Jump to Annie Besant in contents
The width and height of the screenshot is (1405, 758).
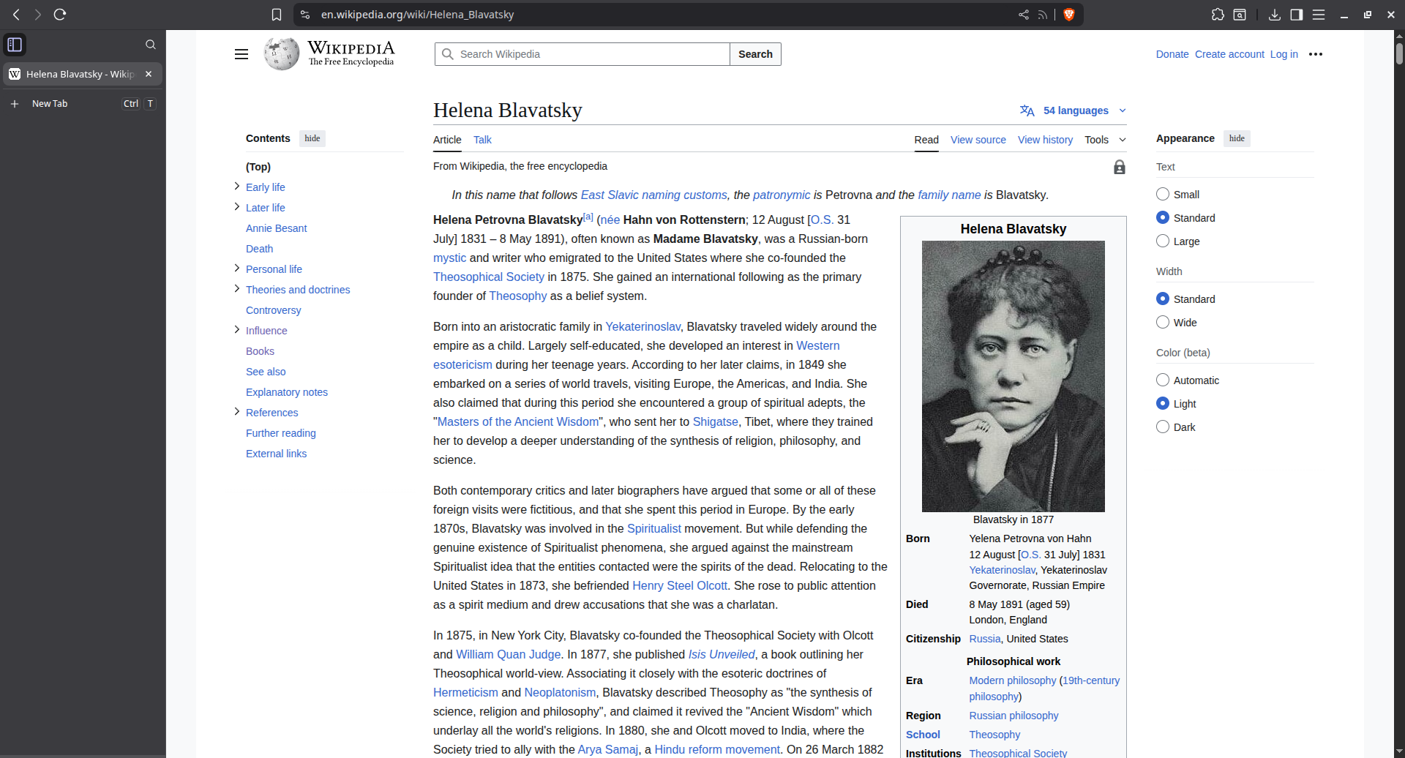pyautogui.click(x=276, y=228)
